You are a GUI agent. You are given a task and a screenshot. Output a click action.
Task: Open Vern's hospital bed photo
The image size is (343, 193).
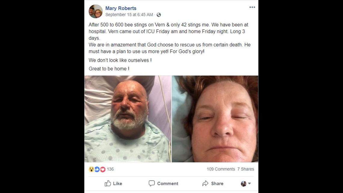(x=128, y=119)
